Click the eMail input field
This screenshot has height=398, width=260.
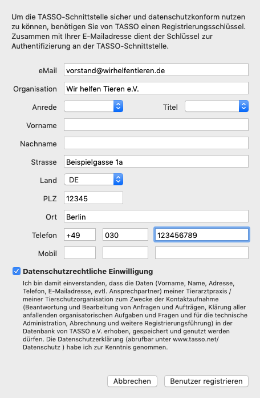156,70
